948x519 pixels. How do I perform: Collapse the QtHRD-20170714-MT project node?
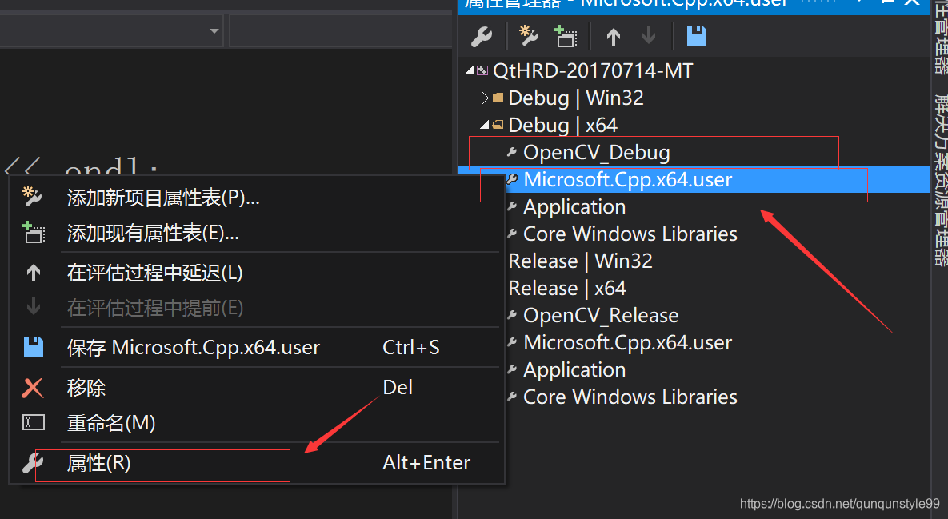click(x=469, y=70)
